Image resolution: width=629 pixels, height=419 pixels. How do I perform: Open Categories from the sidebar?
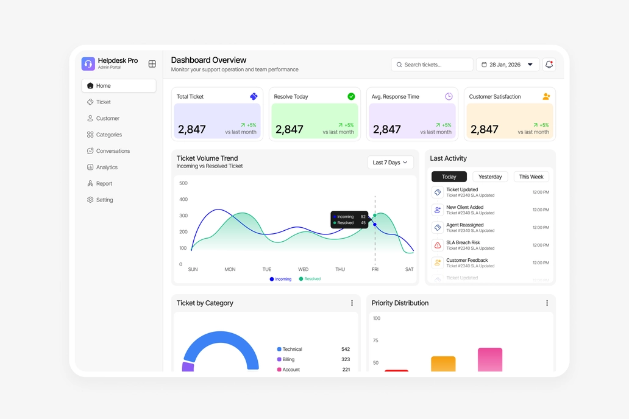coord(119,135)
